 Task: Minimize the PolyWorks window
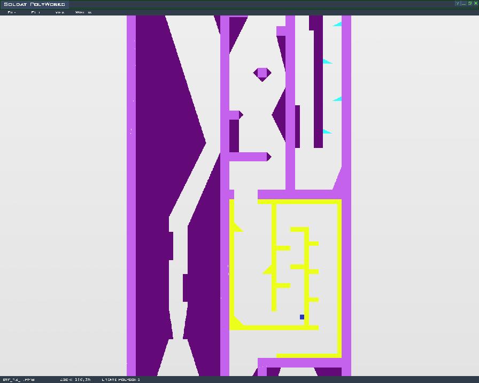tap(463, 3)
